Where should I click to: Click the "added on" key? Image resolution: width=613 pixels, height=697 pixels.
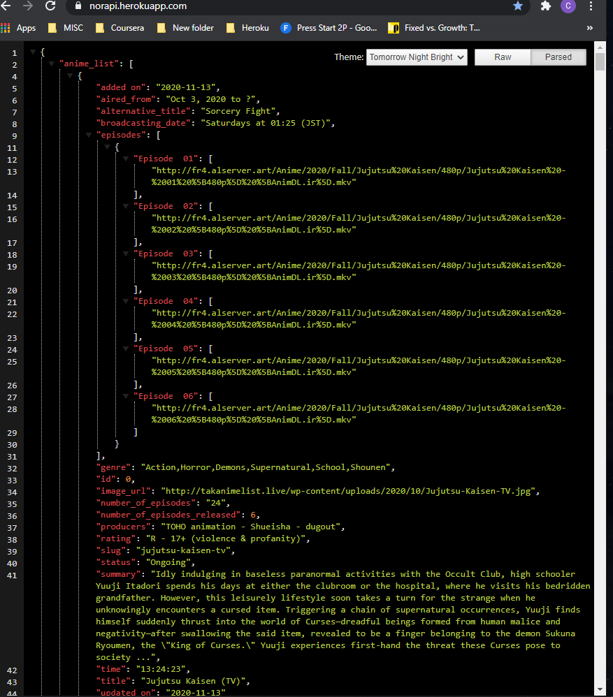(x=121, y=87)
